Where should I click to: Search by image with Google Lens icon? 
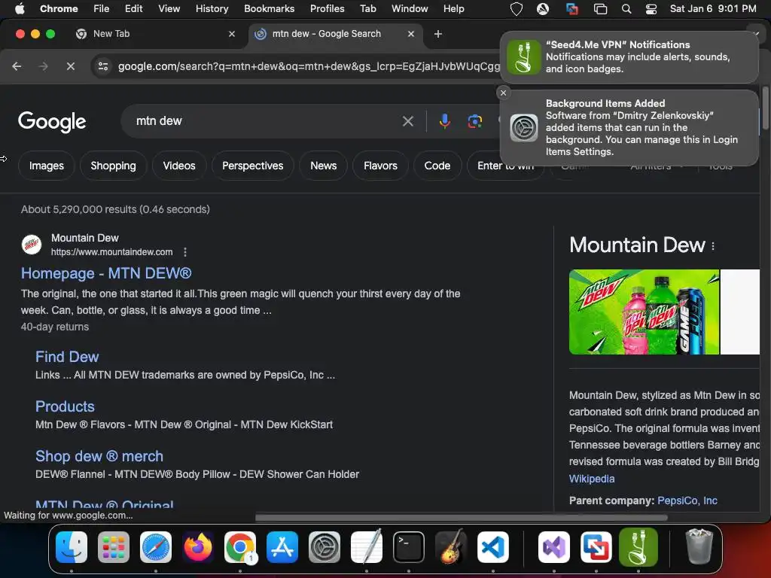(474, 121)
